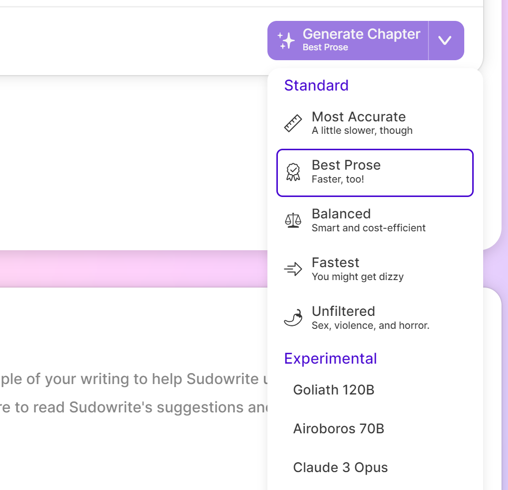Click the 'A little slower, though' subtitle

click(x=362, y=130)
